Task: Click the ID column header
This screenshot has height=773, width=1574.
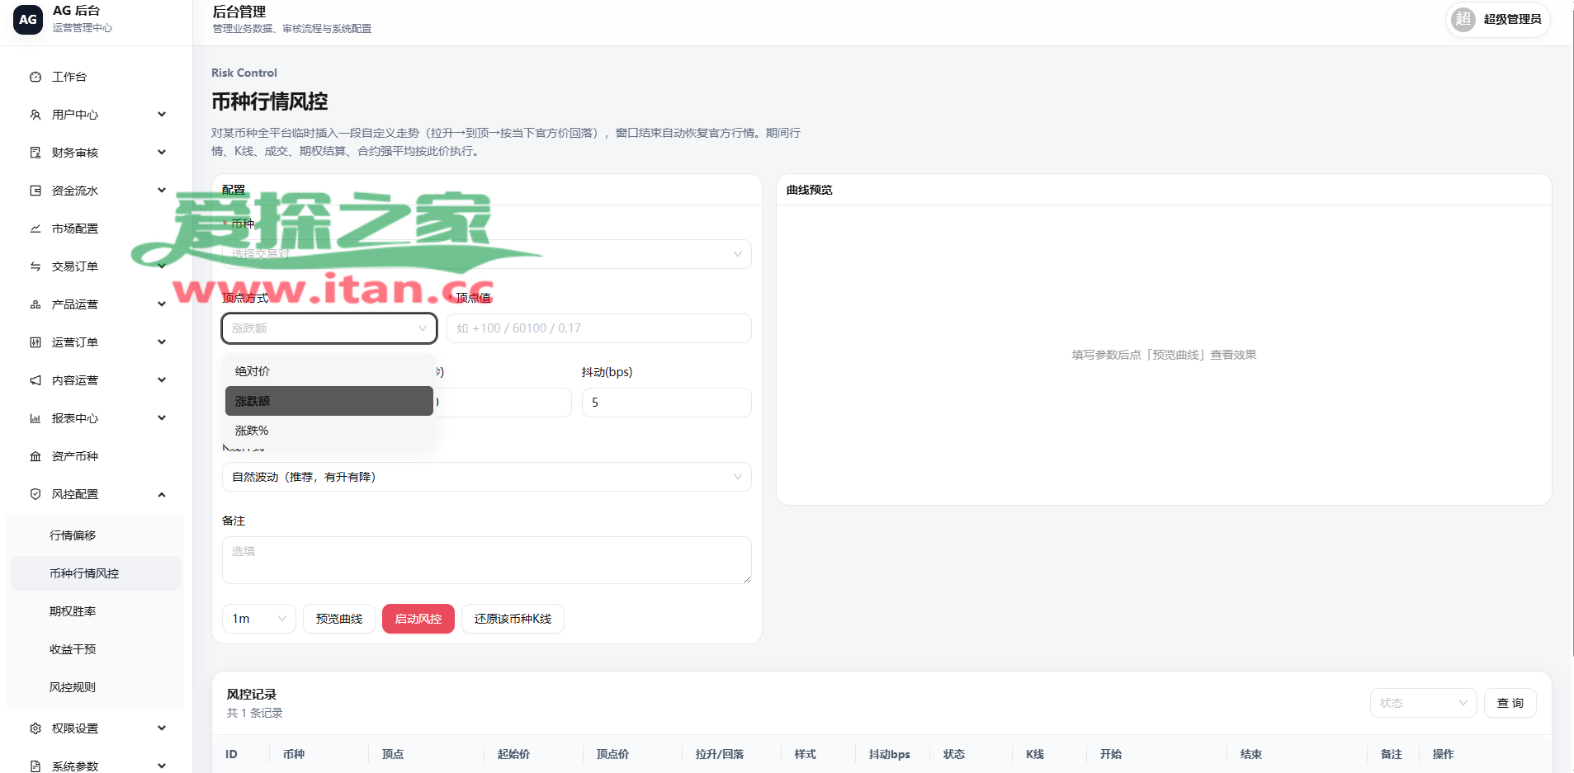Action: [x=231, y=754]
